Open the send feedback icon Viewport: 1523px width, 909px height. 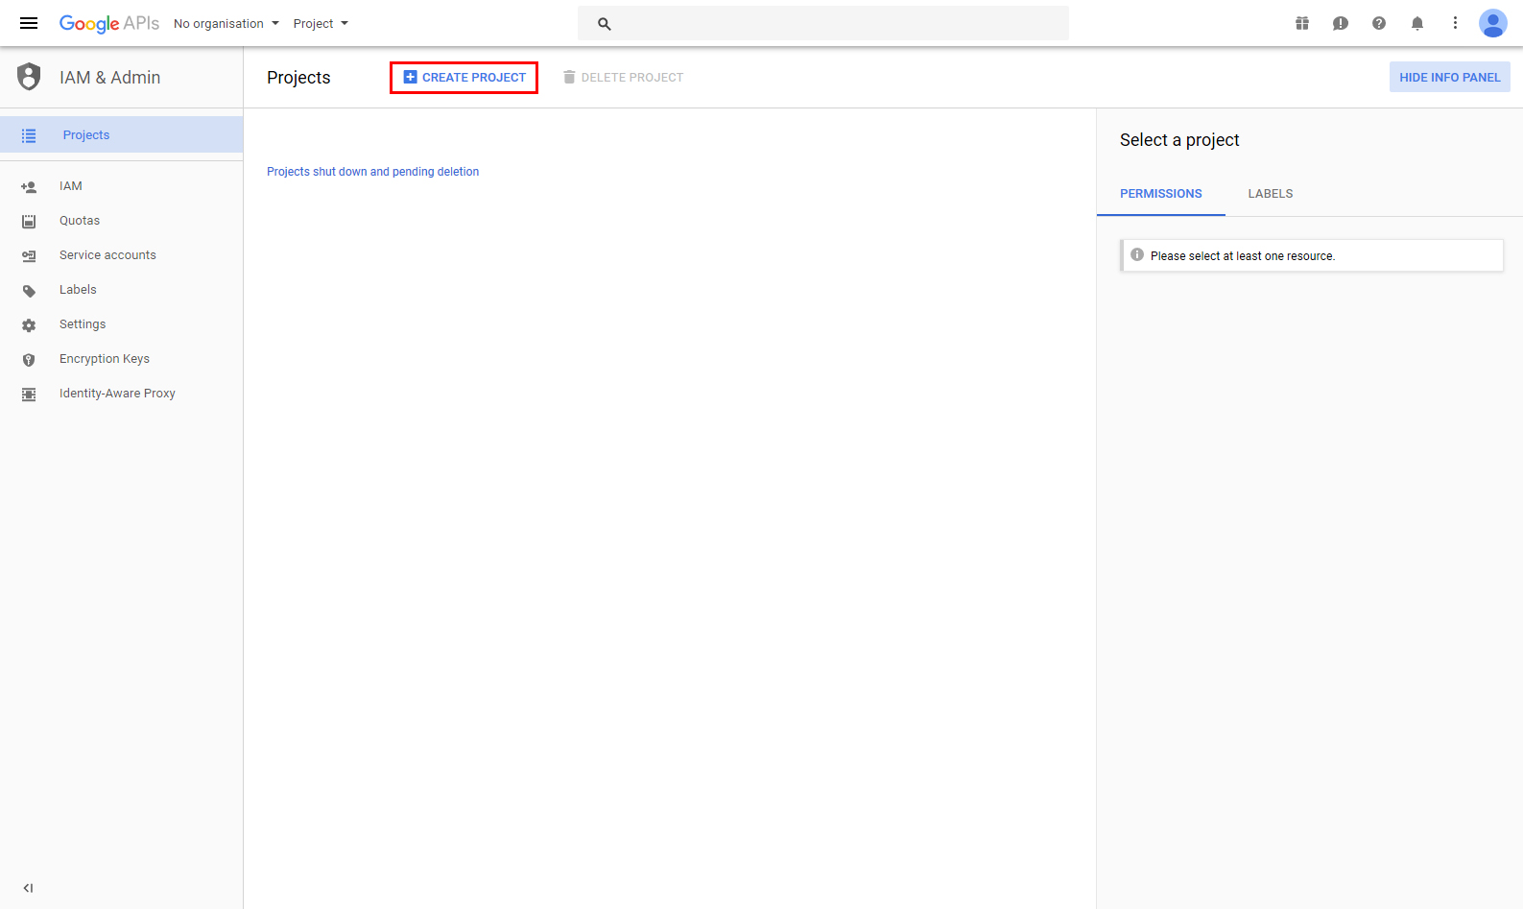point(1341,23)
